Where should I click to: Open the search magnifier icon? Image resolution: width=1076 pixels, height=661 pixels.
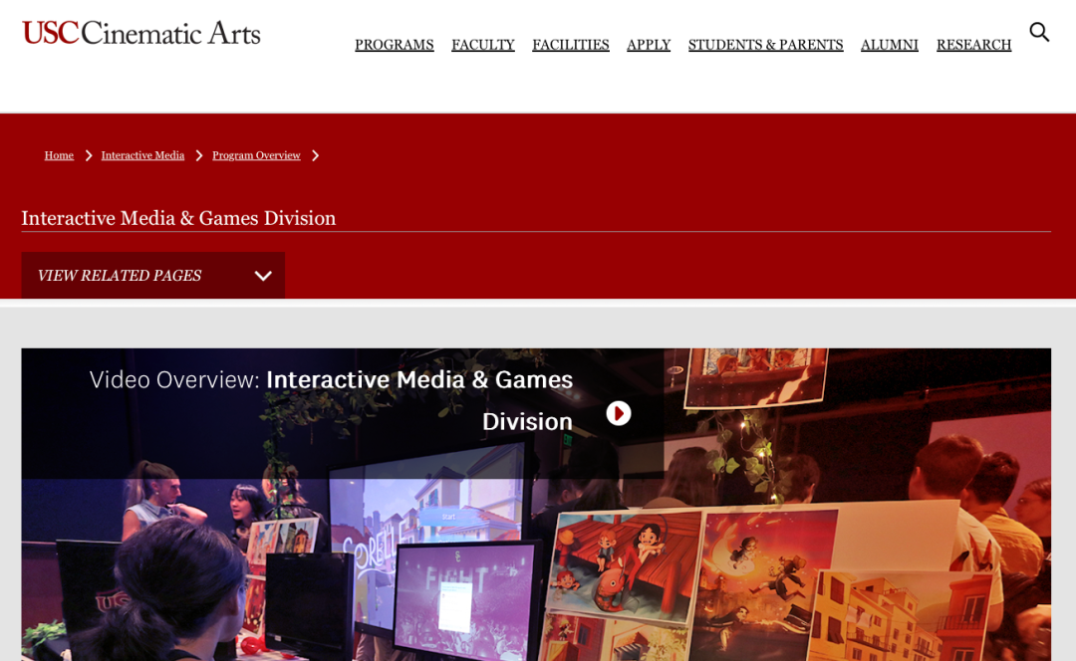[1039, 33]
